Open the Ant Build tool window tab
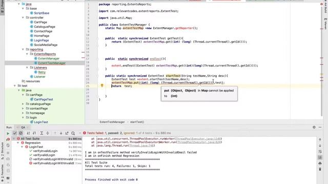 [325, 7]
